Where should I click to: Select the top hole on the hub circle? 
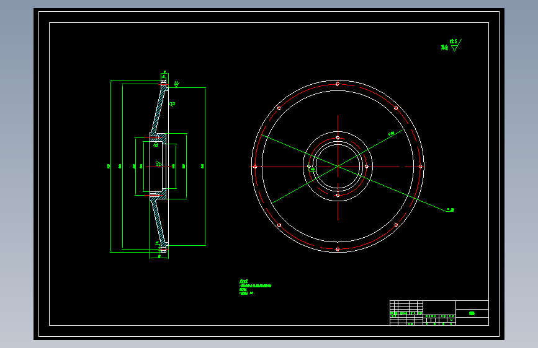coord(338,137)
